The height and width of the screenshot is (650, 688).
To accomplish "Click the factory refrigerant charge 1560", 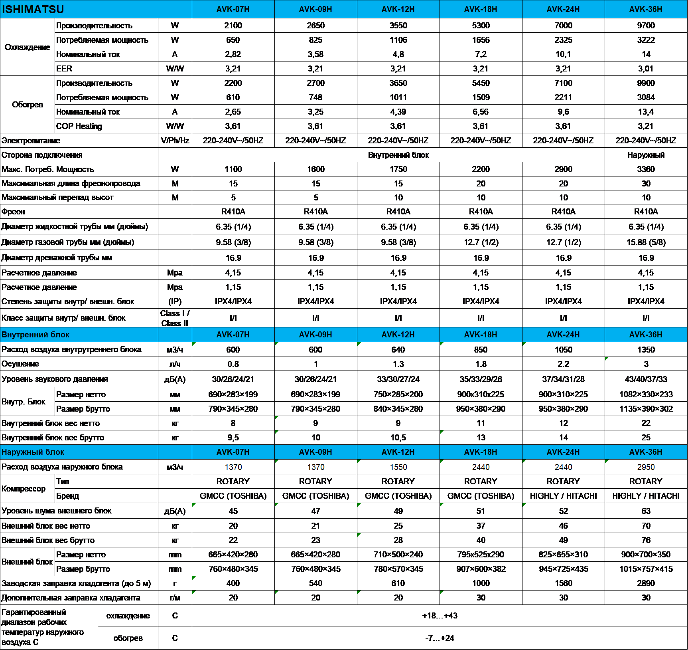I will click(x=563, y=583).
